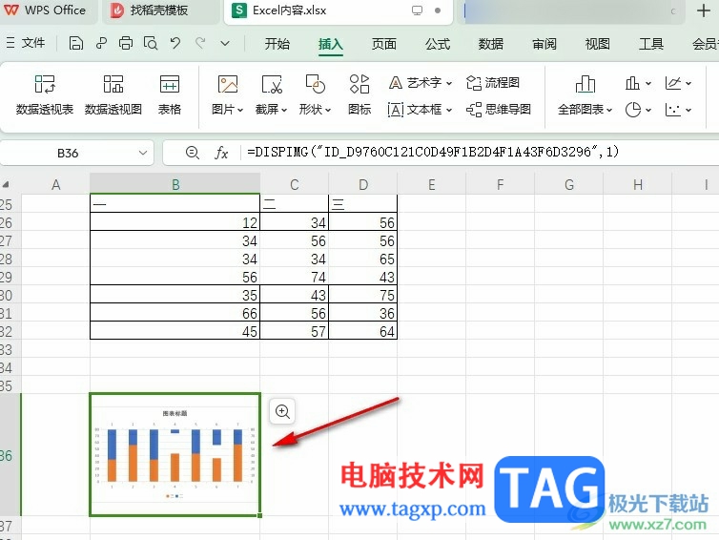
Task: Click the DISPIMG formula in formula bar
Action: click(x=433, y=152)
